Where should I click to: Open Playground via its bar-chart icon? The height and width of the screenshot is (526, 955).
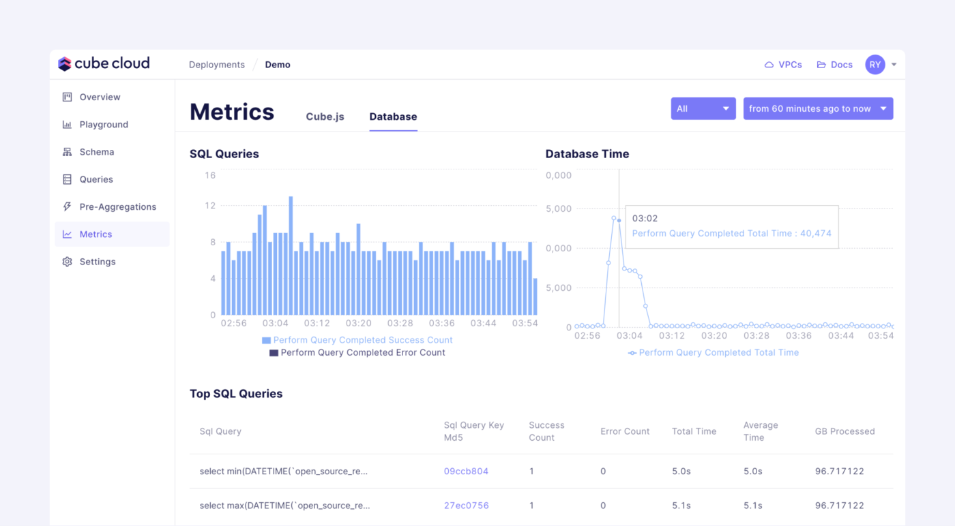pyautogui.click(x=67, y=125)
